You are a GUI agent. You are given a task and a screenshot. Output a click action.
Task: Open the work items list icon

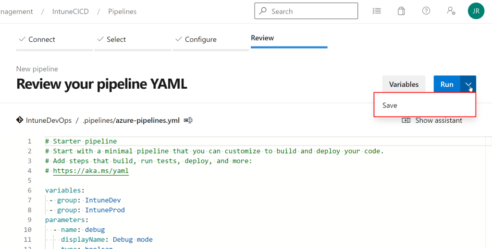click(x=377, y=11)
